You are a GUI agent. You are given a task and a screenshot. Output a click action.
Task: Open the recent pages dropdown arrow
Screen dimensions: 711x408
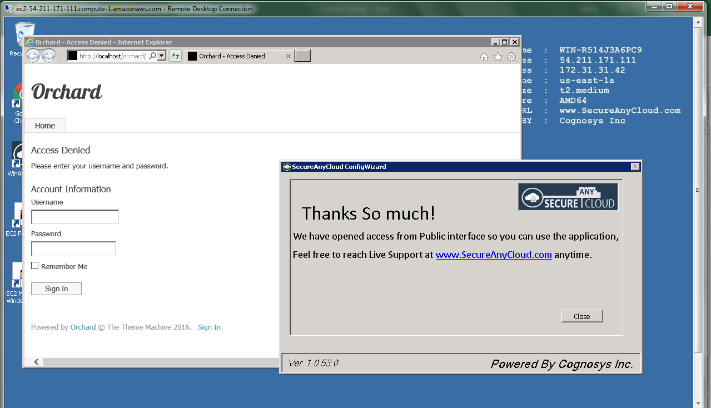click(x=61, y=56)
